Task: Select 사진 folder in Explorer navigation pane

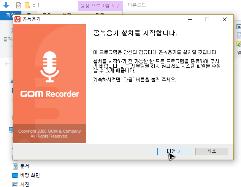Action: (x=24, y=184)
